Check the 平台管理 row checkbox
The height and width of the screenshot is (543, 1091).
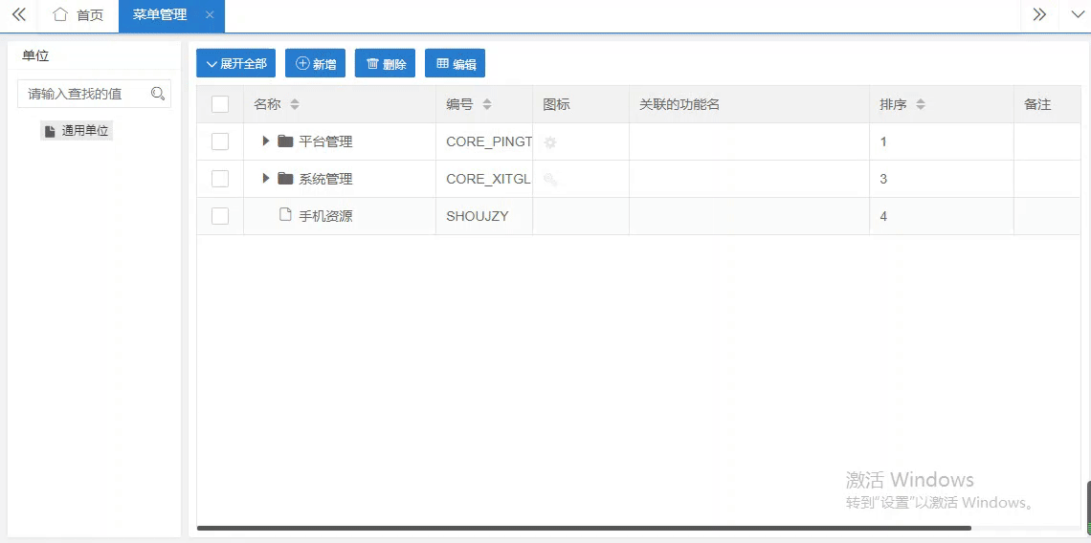point(220,141)
